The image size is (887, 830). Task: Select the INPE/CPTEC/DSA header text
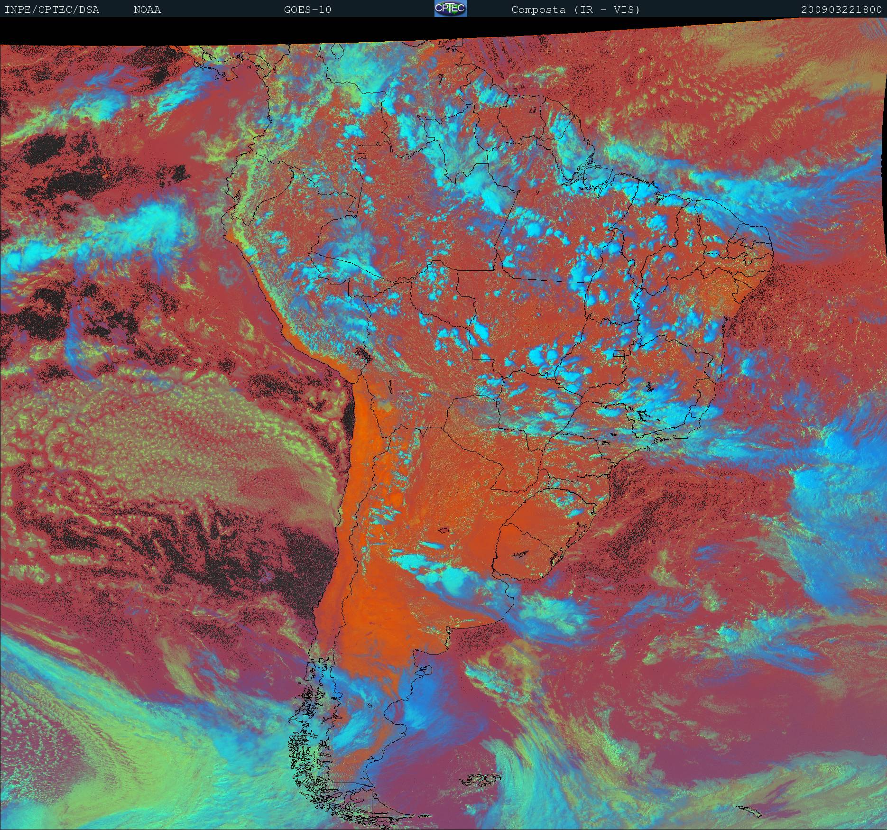(x=52, y=9)
